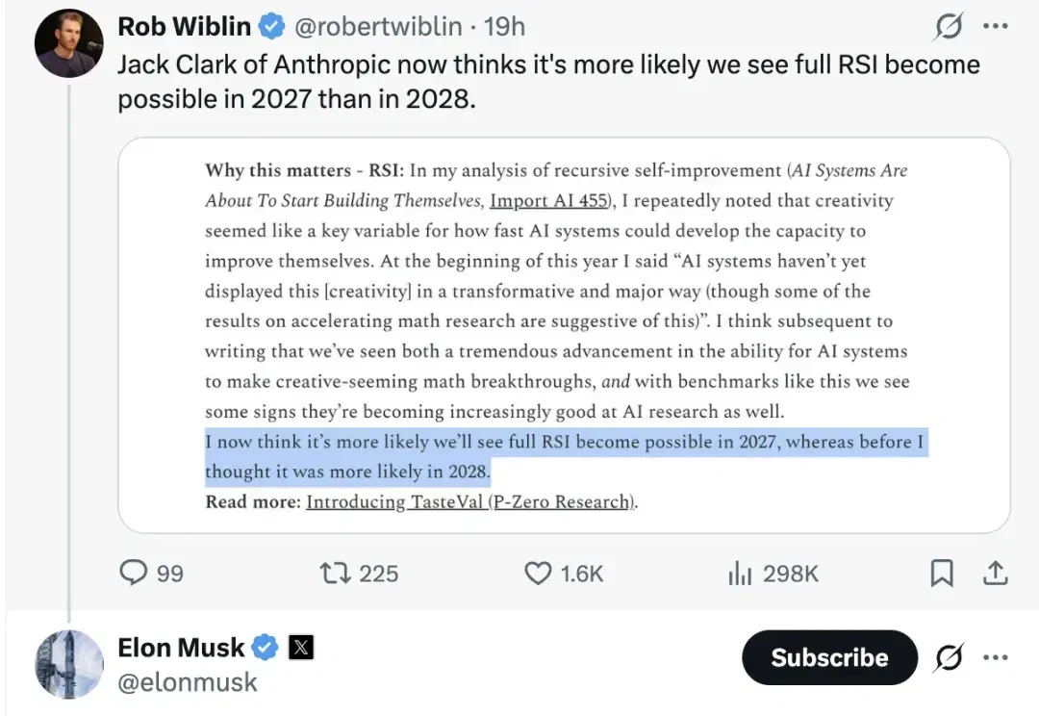The image size is (1039, 716).
Task: Click the Rob Wiblin display name
Action: (x=184, y=27)
